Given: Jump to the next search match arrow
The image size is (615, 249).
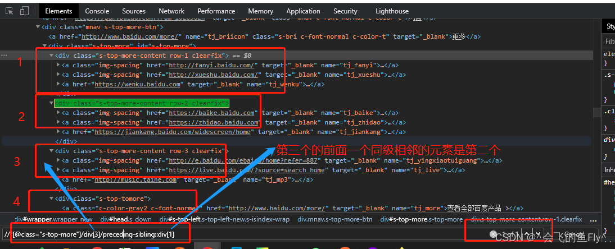Looking at the screenshot, I should click(539, 234).
